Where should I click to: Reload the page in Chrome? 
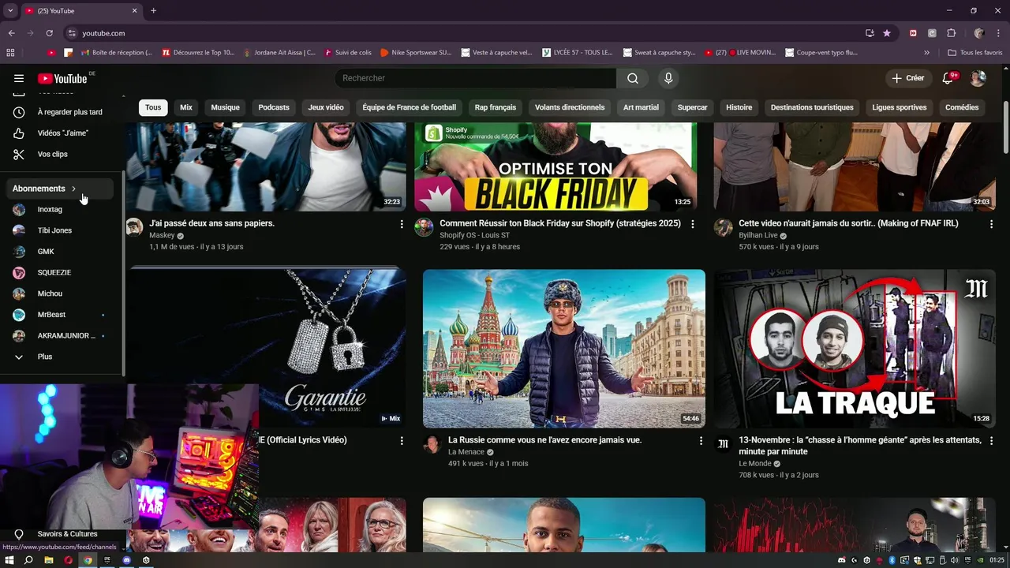coord(49,33)
